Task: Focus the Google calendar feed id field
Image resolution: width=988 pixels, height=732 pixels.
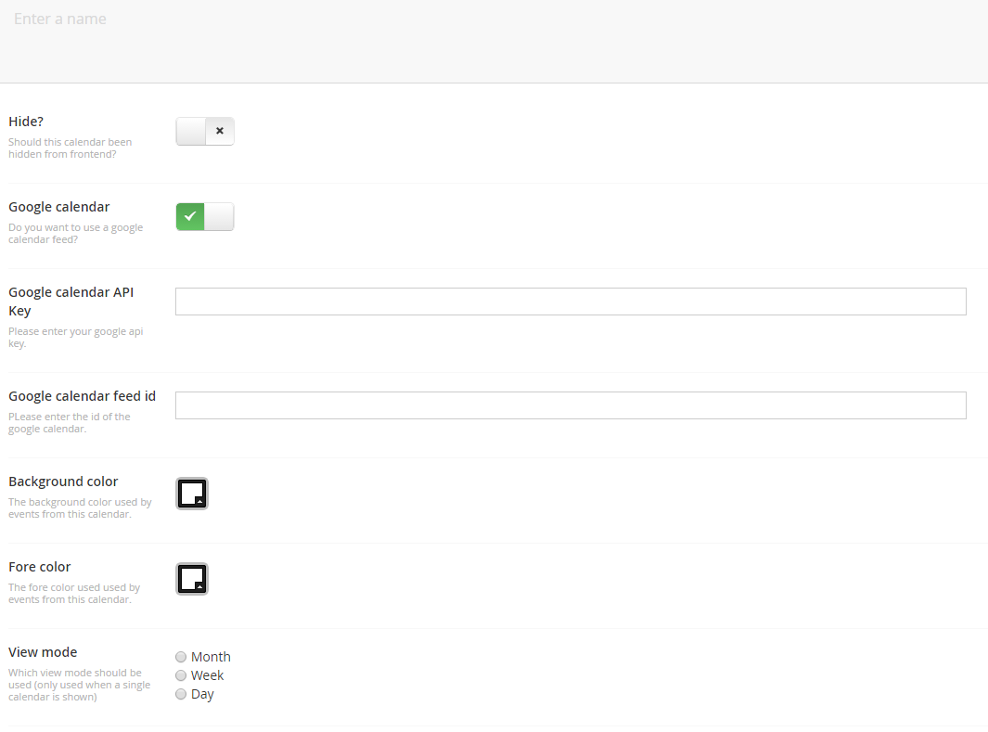Action: click(571, 405)
